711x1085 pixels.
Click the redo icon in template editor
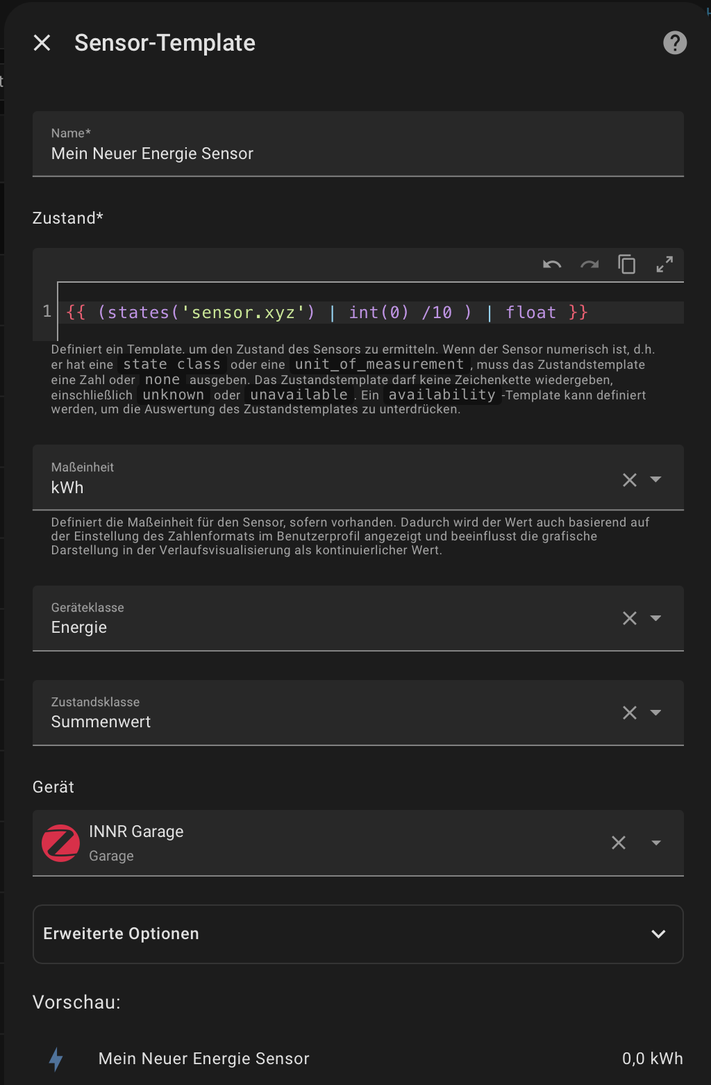tap(589, 265)
